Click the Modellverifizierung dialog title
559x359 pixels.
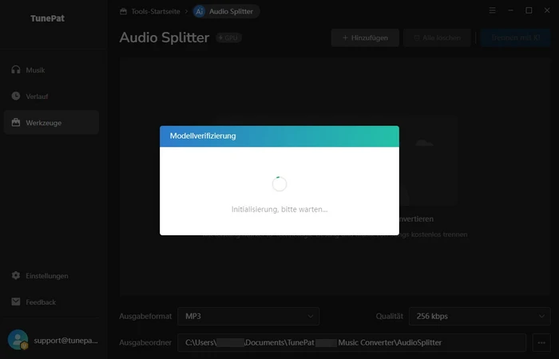tap(203, 136)
